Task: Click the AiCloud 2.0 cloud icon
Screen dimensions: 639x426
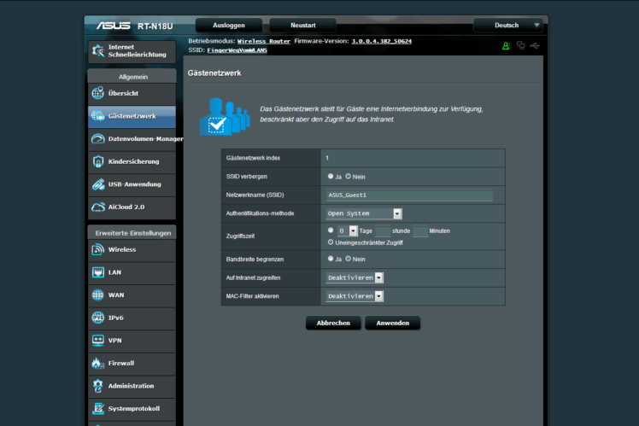Action: (97, 207)
